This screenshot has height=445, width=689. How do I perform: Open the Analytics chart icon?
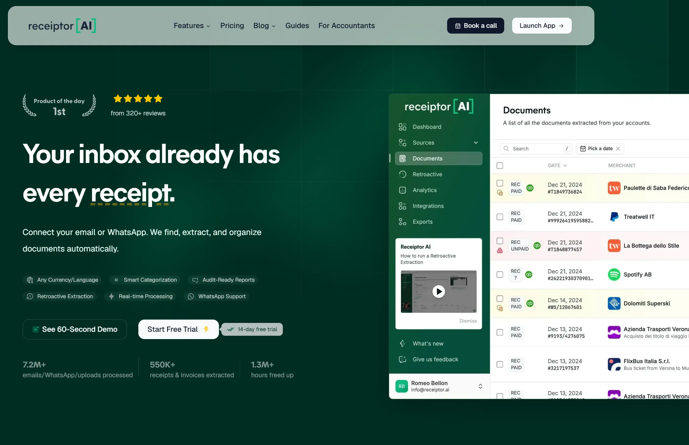coord(403,190)
